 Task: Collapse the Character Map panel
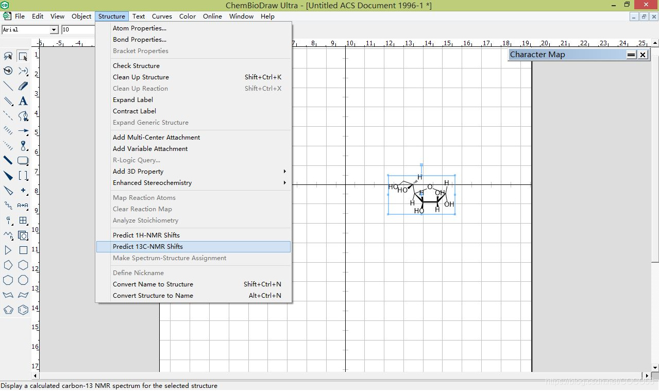(x=631, y=55)
